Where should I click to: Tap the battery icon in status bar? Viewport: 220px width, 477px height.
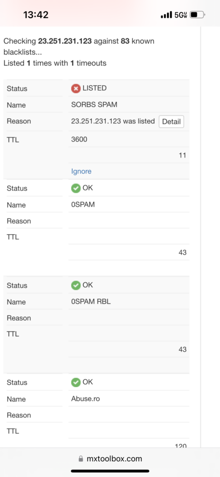(x=198, y=14)
